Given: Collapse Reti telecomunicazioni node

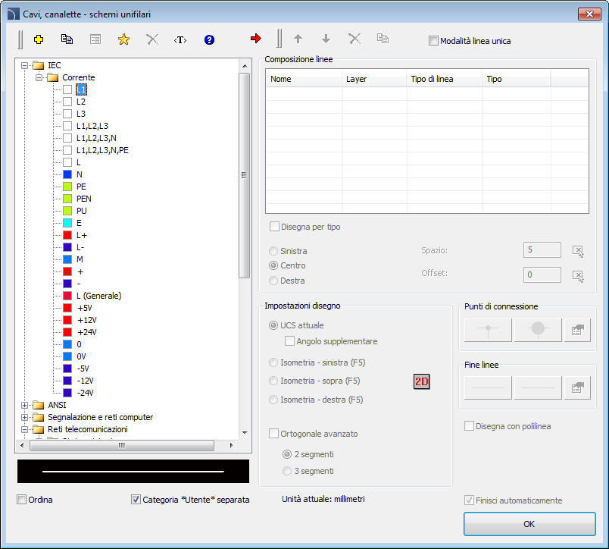Looking at the screenshot, I should click(24, 430).
